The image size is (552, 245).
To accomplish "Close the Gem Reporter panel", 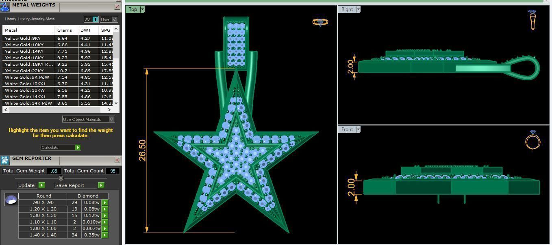I will [x=117, y=160].
